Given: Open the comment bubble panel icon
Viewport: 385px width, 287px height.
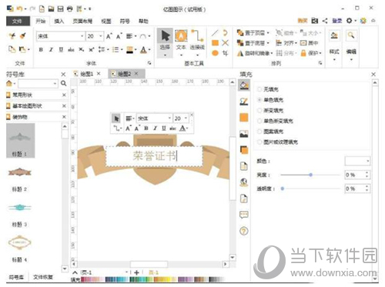Looking at the screenshot, I should tap(244, 215).
